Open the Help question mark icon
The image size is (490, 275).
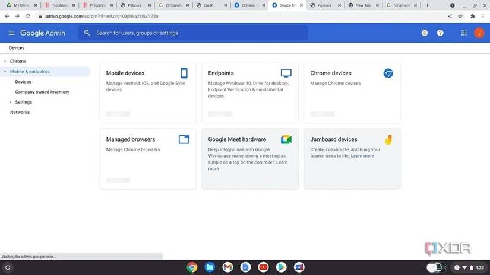coord(440,33)
